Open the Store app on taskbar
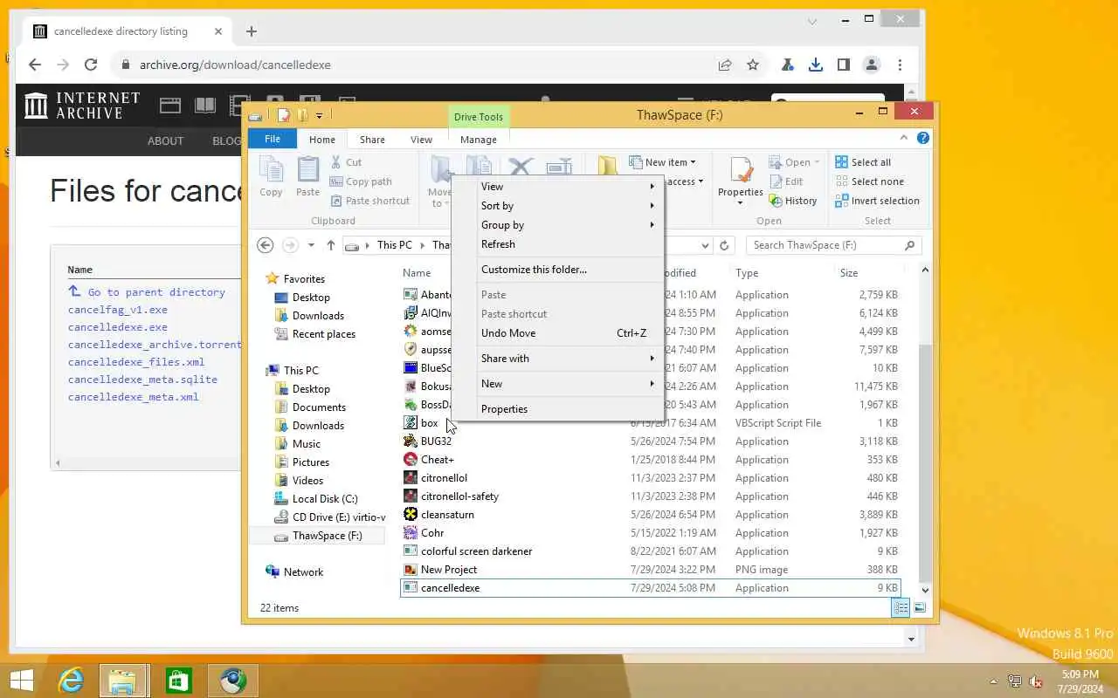This screenshot has width=1118, height=698. (179, 681)
